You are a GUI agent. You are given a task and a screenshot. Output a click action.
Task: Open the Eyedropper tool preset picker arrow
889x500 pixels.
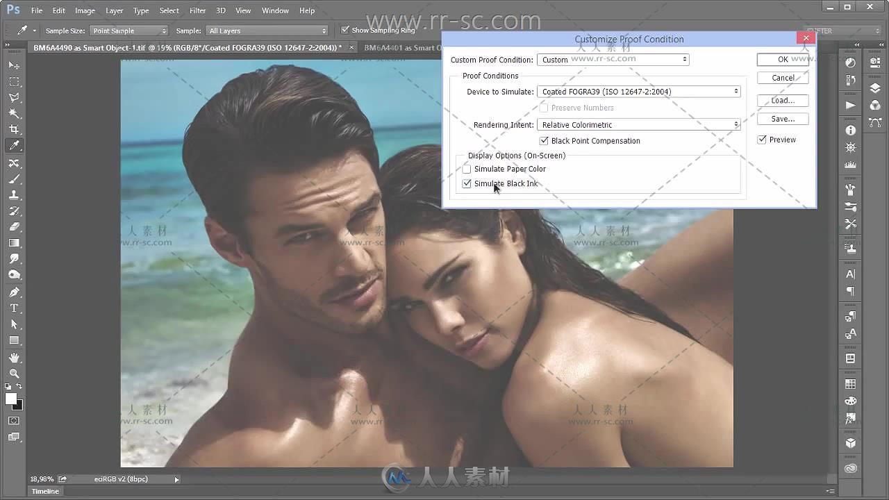(34, 31)
